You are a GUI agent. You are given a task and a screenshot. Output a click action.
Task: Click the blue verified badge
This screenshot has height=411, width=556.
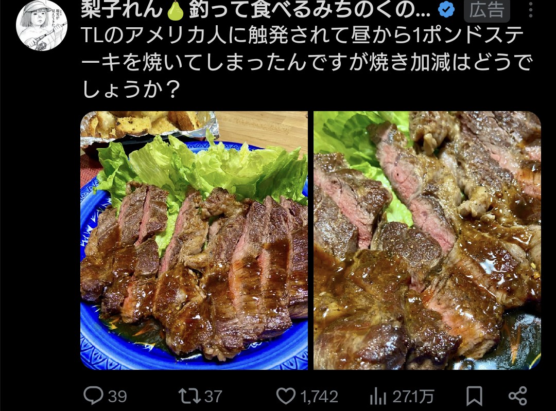pos(446,10)
